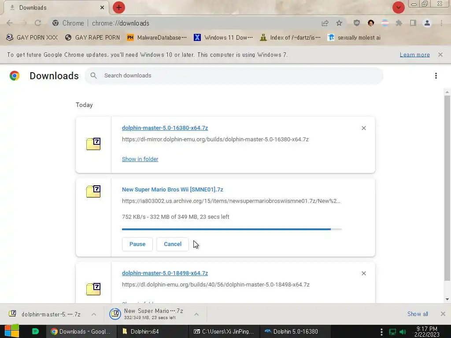Screen dimensions: 451x338
Task: Open the Chrome profile avatar menu
Action: click(x=427, y=23)
